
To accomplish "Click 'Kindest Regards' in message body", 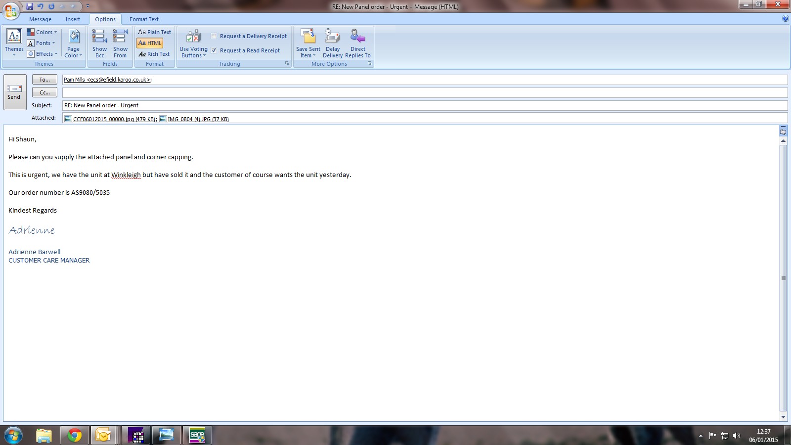I will [x=33, y=211].
